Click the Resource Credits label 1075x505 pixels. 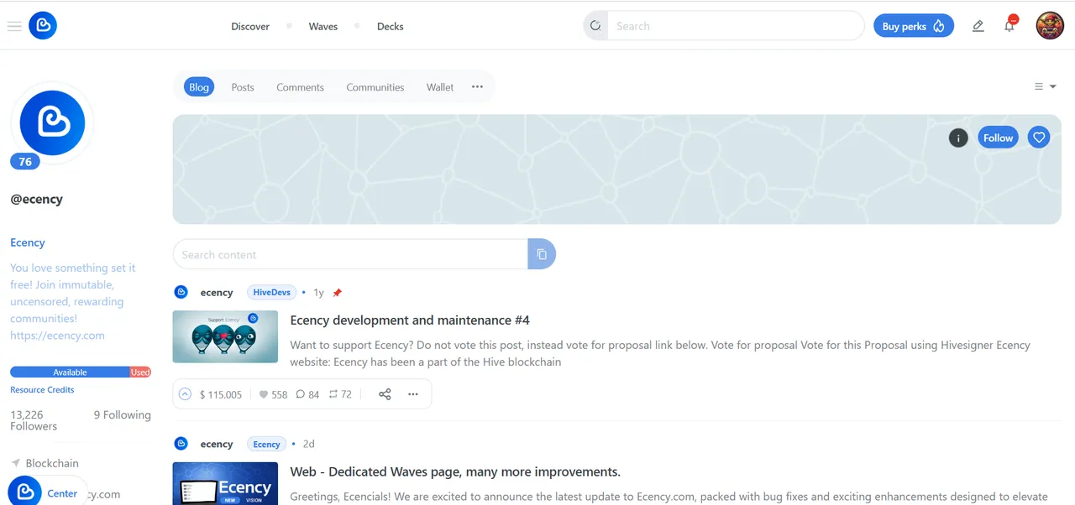42,390
